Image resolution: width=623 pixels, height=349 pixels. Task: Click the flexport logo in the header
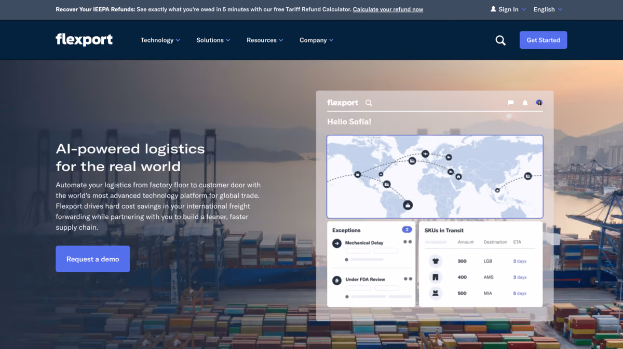tap(84, 40)
